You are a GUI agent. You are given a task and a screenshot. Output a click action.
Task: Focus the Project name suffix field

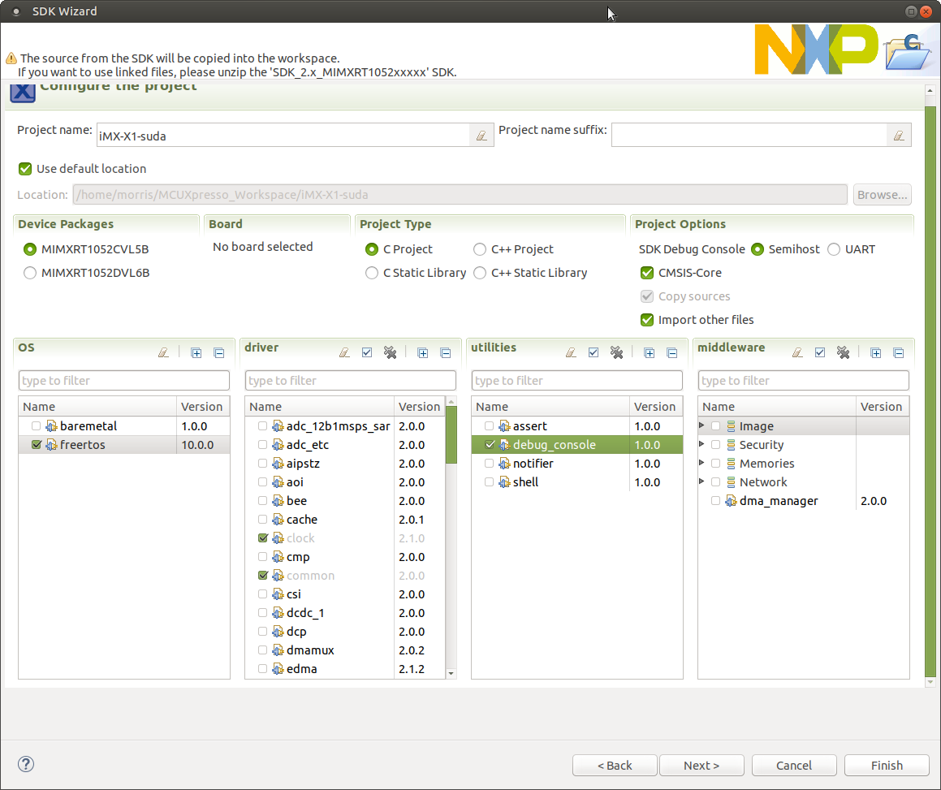749,136
